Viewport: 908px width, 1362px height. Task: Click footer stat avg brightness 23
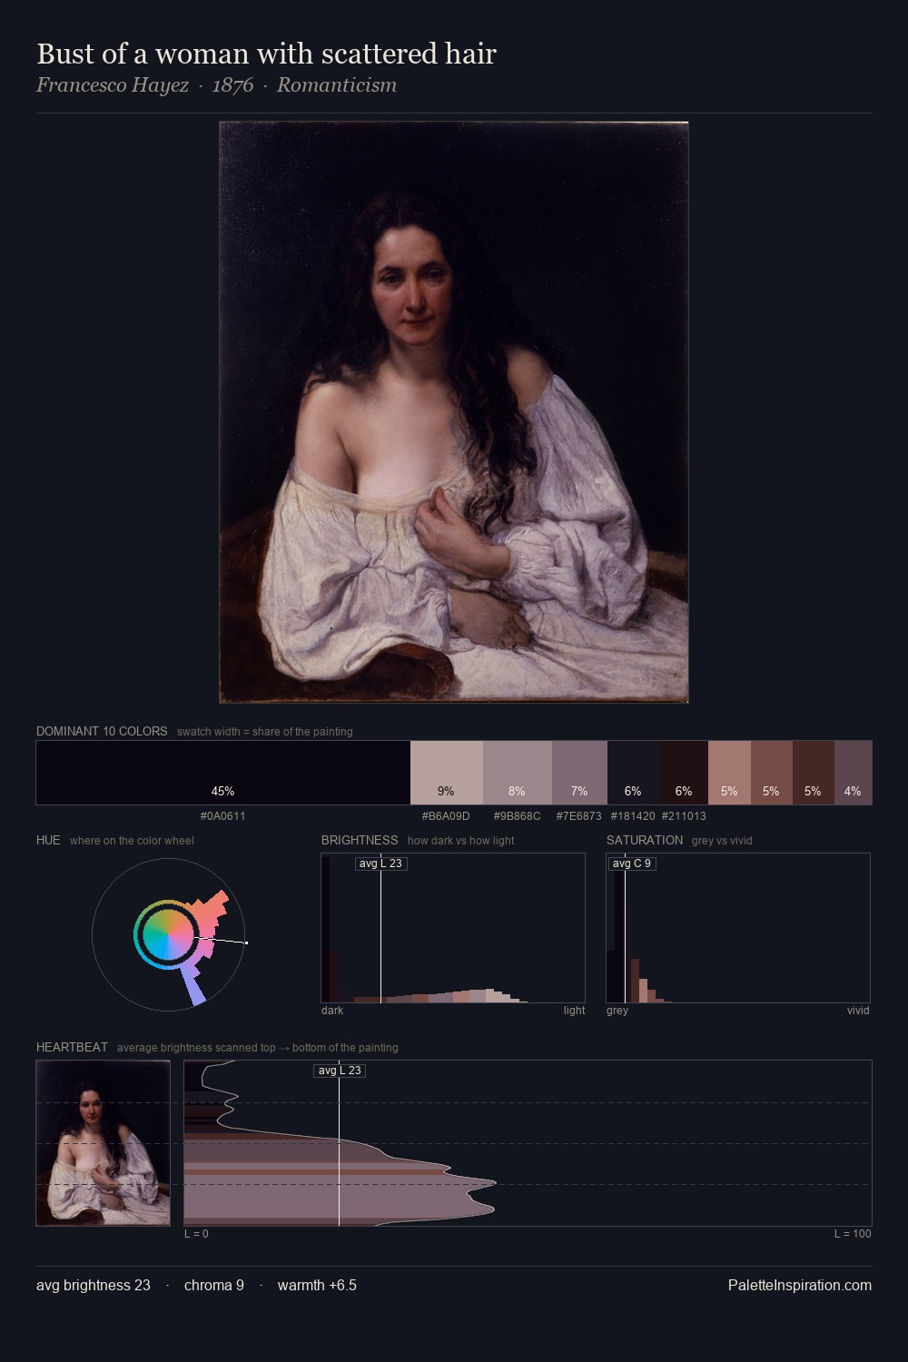pyautogui.click(x=94, y=1285)
